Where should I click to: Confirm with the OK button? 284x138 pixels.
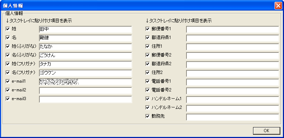click(267, 131)
